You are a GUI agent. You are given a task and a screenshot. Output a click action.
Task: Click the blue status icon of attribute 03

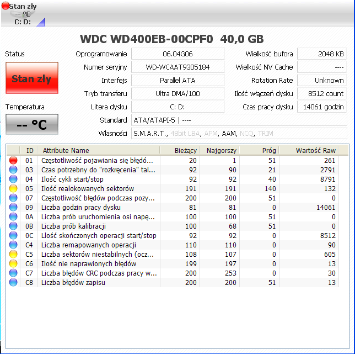click(x=13, y=170)
